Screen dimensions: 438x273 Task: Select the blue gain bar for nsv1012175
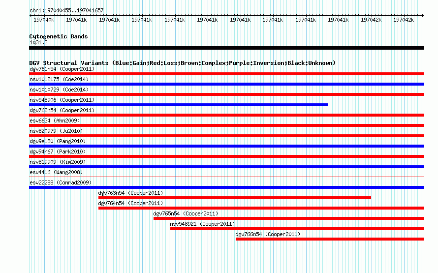tap(226, 84)
